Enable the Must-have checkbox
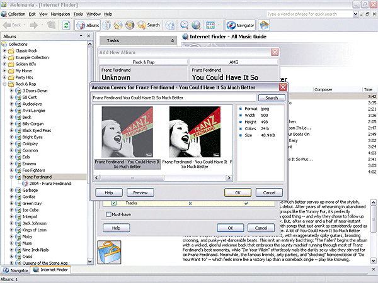The height and width of the screenshot is (283, 378). pyautogui.click(x=108, y=215)
